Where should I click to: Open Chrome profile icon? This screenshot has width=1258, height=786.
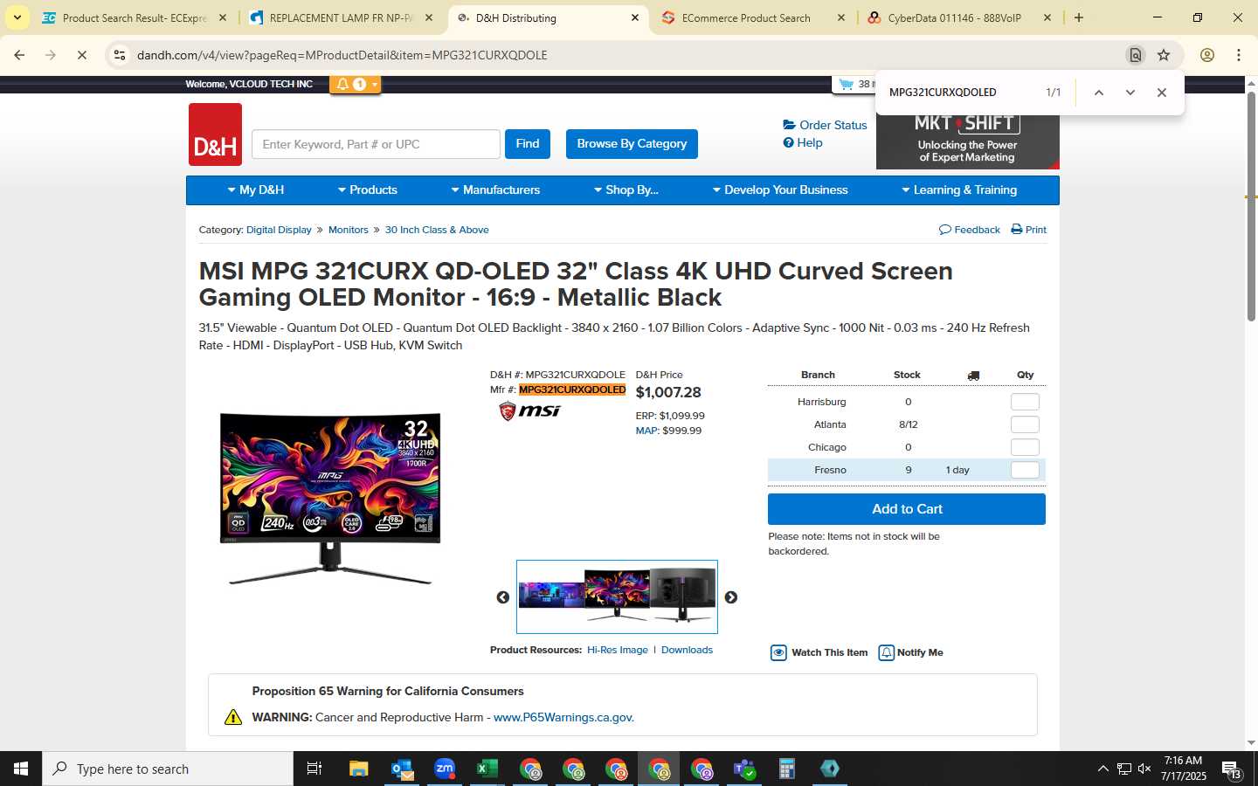(x=1207, y=55)
